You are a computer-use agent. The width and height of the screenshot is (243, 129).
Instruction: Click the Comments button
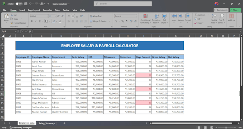pyautogui.click(x=221, y=10)
